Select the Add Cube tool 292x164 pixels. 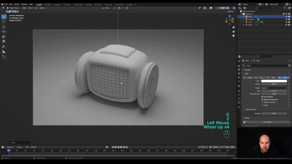pyautogui.click(x=4, y=57)
